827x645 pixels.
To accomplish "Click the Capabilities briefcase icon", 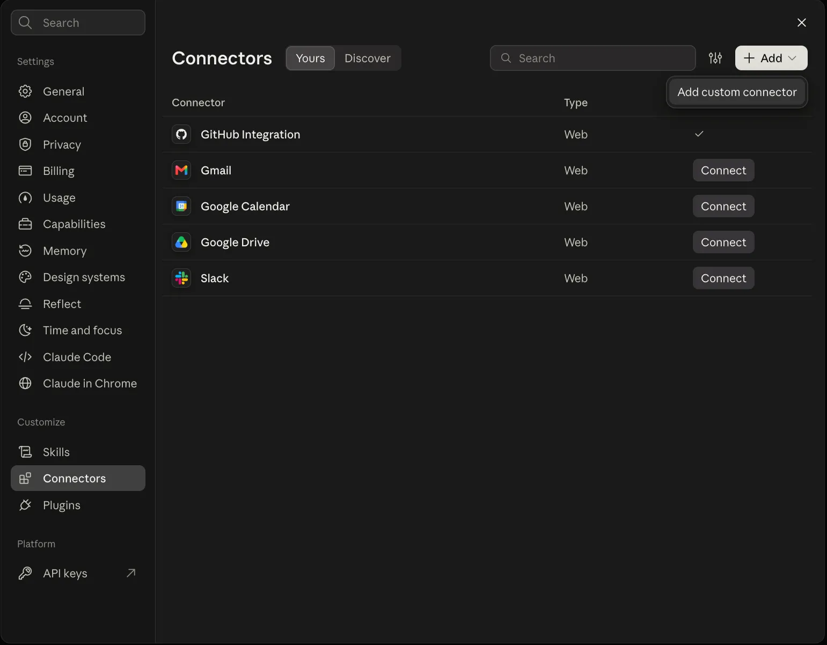I will click(25, 224).
